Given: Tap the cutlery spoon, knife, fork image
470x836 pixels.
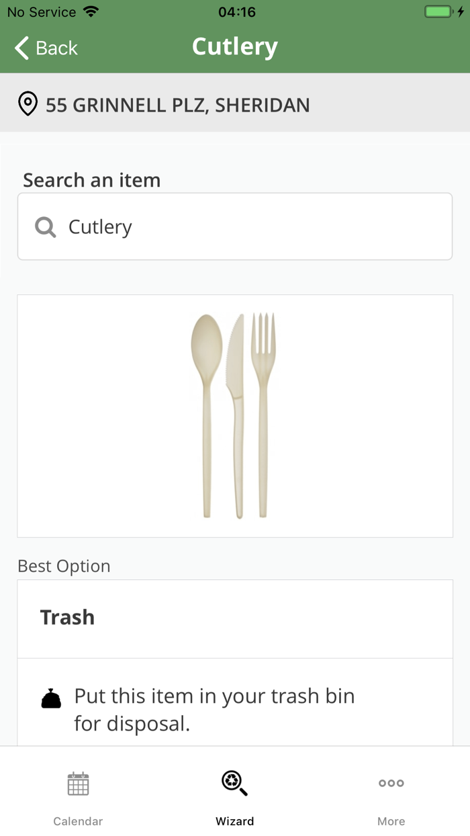Looking at the screenshot, I should [x=234, y=415].
